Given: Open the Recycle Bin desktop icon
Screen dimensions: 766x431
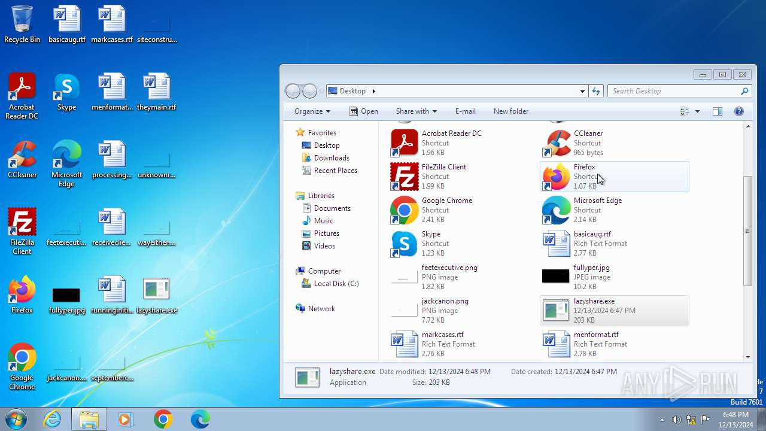Looking at the screenshot, I should (22, 24).
